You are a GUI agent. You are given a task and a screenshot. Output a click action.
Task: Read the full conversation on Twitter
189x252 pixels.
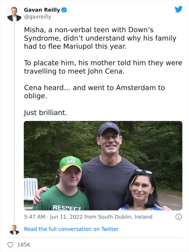71,229
